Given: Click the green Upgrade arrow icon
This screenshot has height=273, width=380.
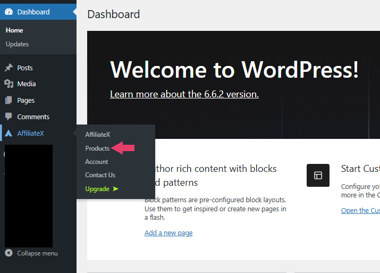Looking at the screenshot, I should [x=116, y=189].
